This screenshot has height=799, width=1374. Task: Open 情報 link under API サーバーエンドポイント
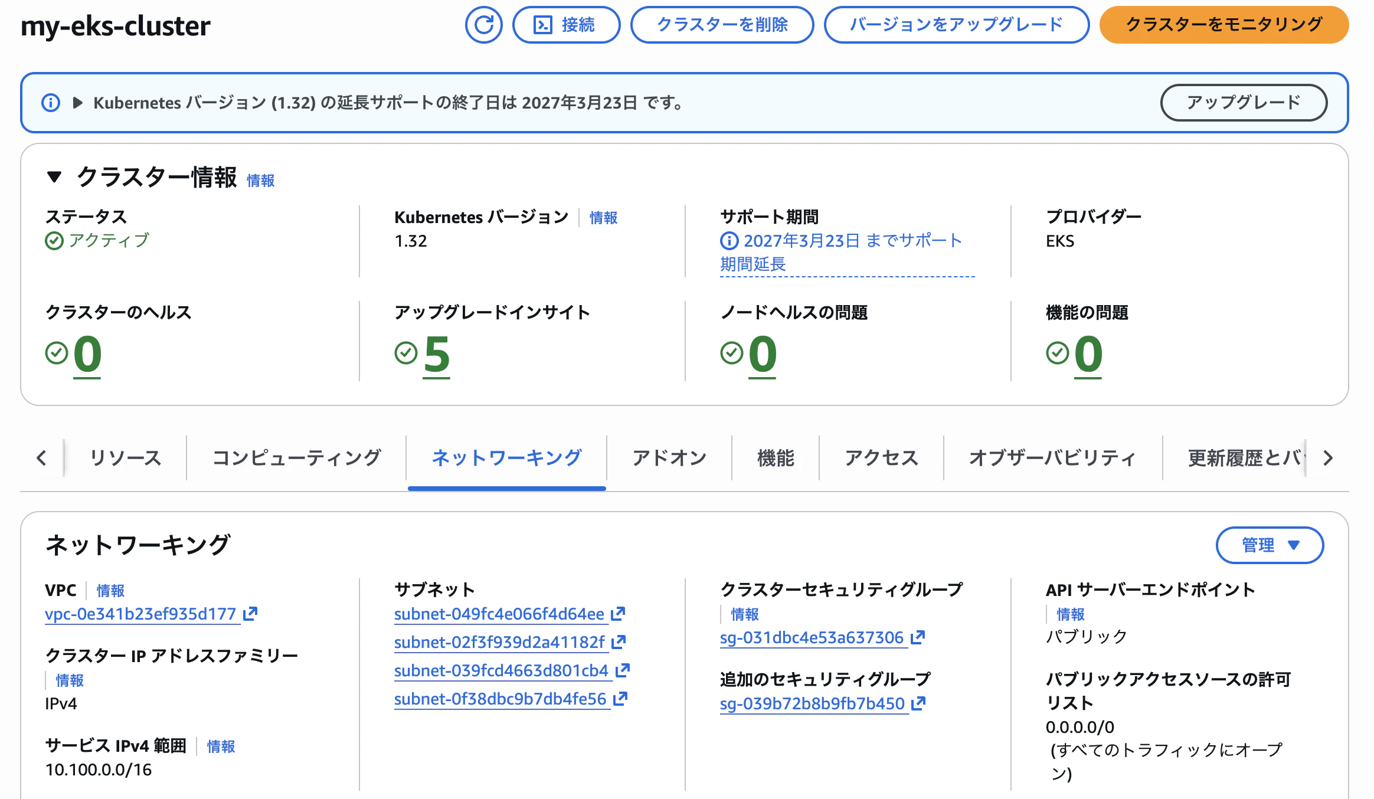pyautogui.click(x=1071, y=614)
